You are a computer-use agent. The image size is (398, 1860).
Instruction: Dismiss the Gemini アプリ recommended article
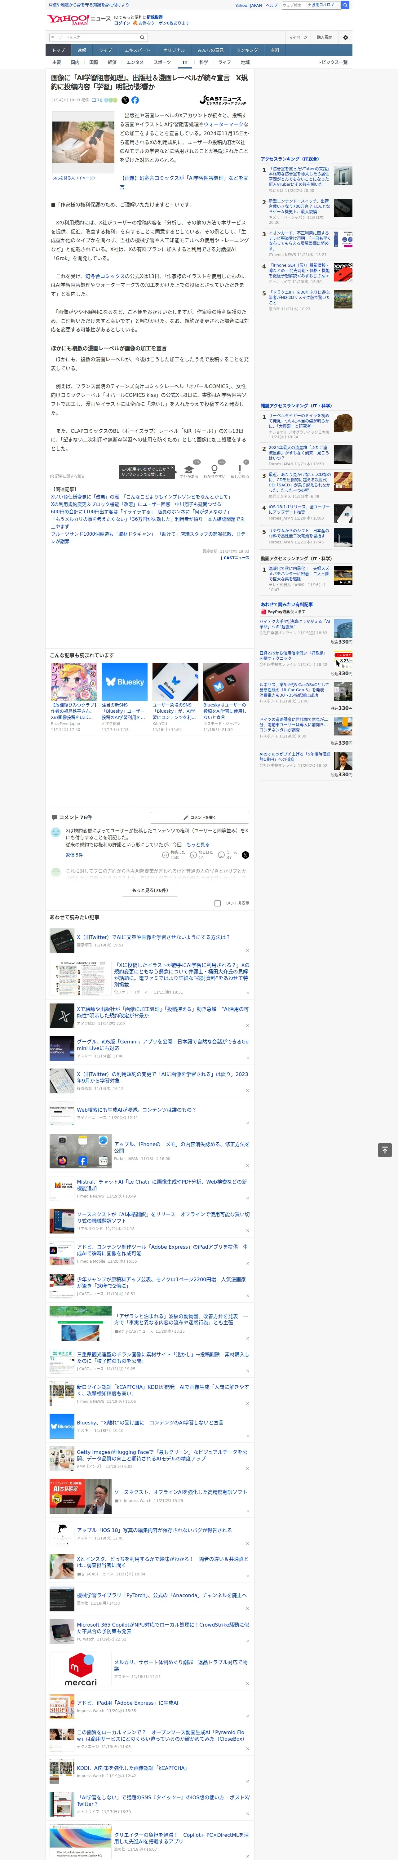247,1057
